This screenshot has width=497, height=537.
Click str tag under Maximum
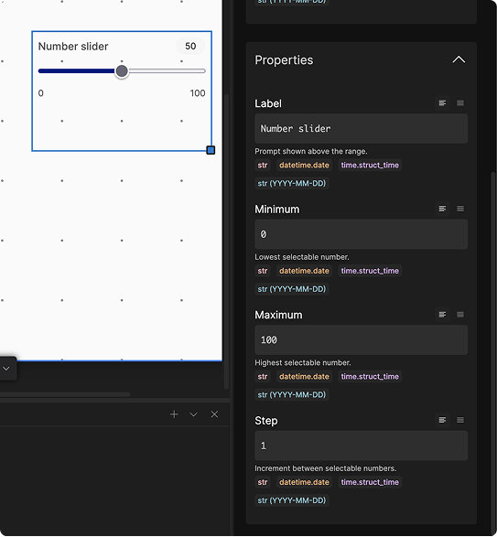[263, 377]
